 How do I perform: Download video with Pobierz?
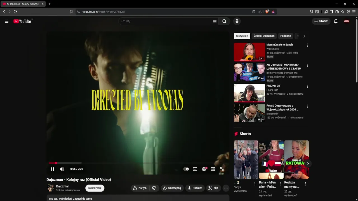click(195, 188)
